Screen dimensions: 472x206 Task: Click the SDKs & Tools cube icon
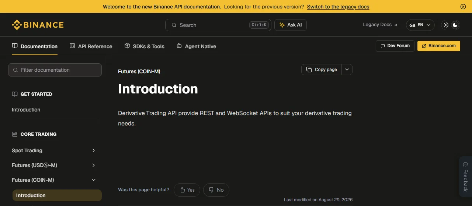127,46
